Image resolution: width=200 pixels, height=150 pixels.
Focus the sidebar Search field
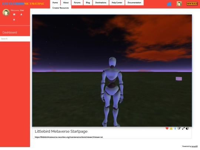coord(15,39)
